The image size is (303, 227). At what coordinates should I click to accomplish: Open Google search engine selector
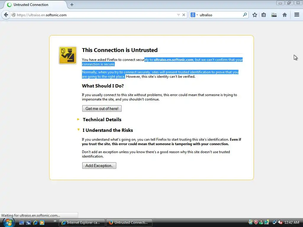(194, 15)
